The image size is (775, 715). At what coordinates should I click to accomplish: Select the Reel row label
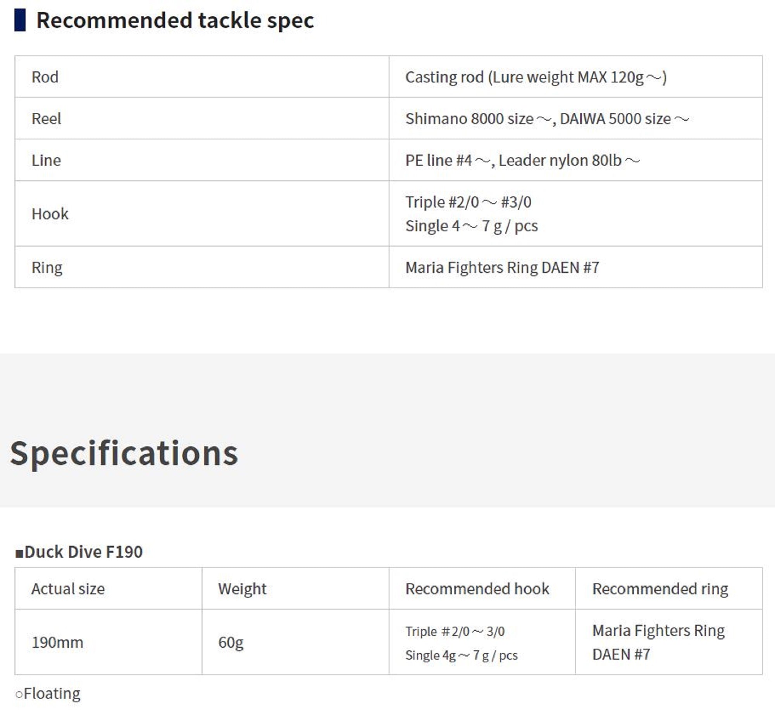click(46, 119)
